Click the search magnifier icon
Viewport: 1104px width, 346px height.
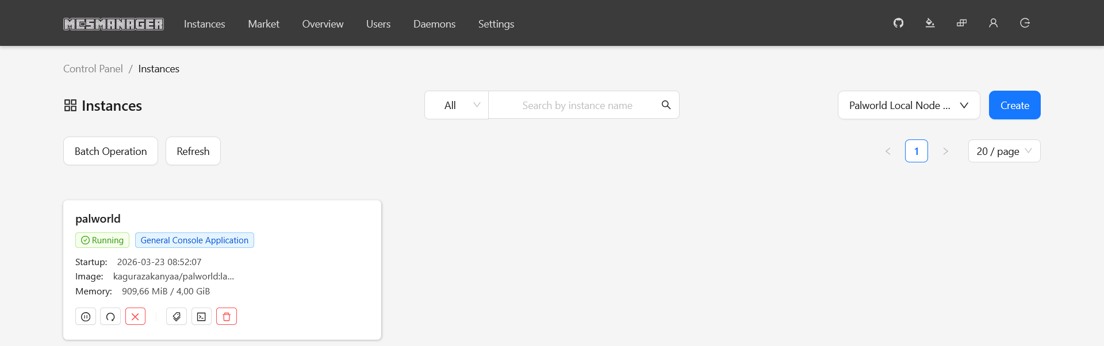coord(666,105)
